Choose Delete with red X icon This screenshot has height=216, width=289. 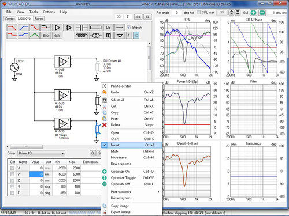[x=132, y=125]
